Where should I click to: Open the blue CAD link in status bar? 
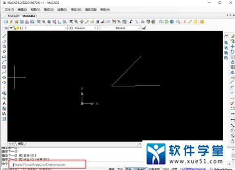193,169
